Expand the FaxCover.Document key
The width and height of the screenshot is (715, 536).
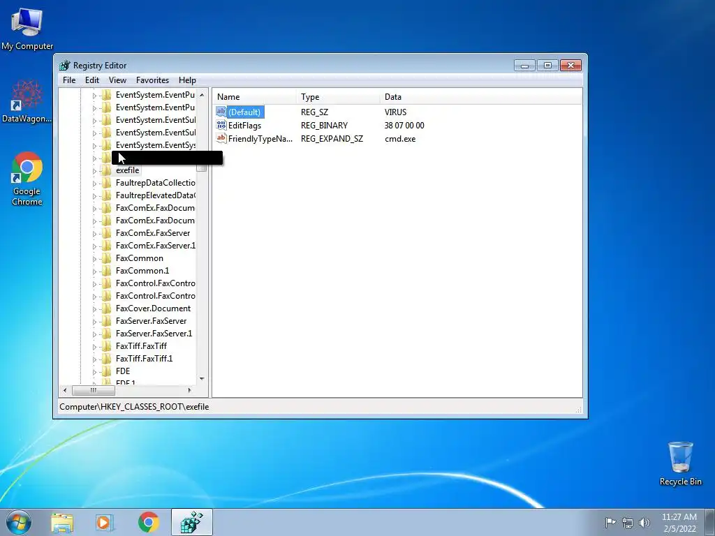click(x=94, y=309)
